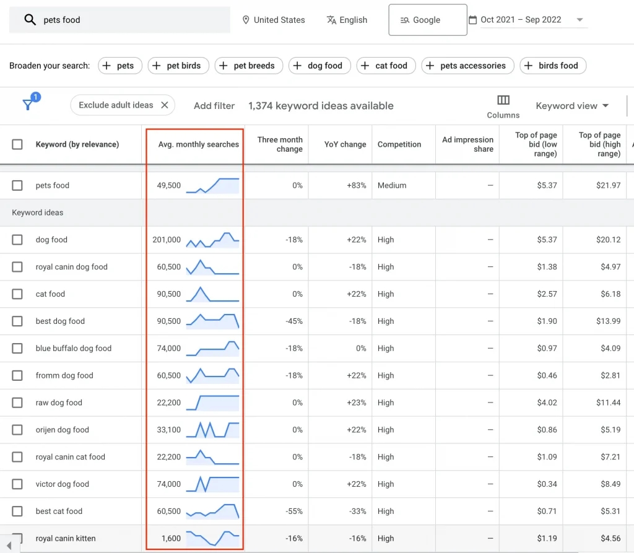Add 'birds food' to broaden search

[x=553, y=66]
